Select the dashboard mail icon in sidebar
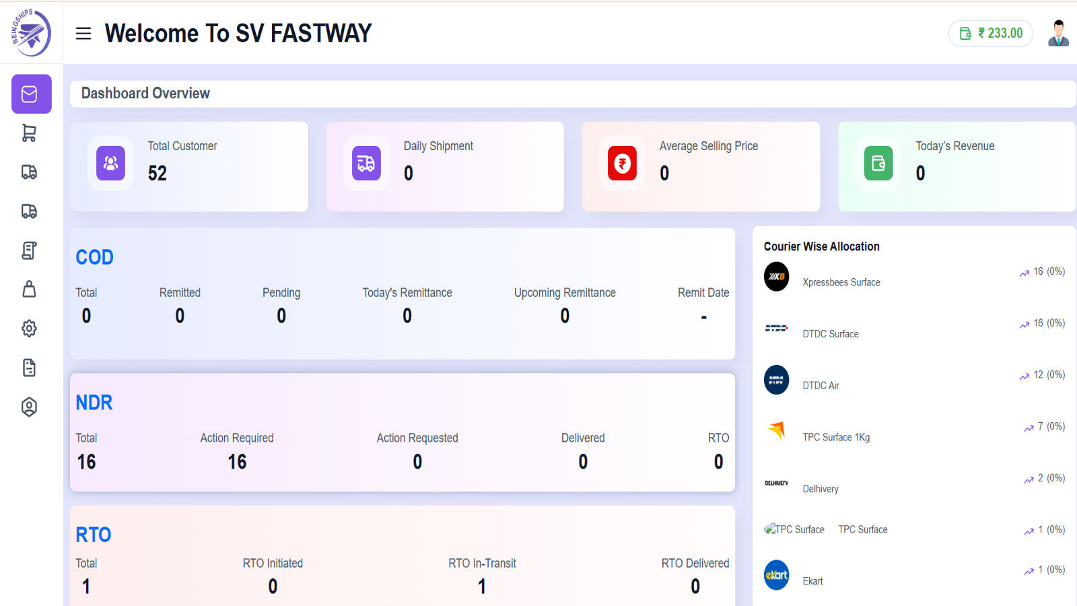 (x=32, y=94)
